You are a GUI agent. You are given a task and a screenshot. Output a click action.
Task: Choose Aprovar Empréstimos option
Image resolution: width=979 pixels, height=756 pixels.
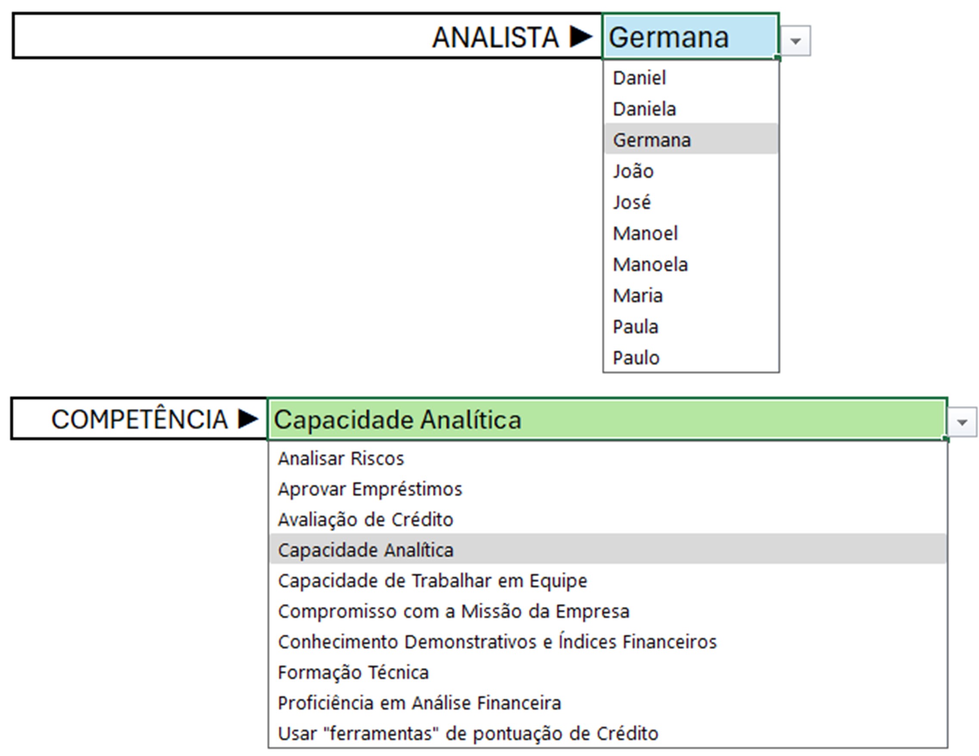370,489
